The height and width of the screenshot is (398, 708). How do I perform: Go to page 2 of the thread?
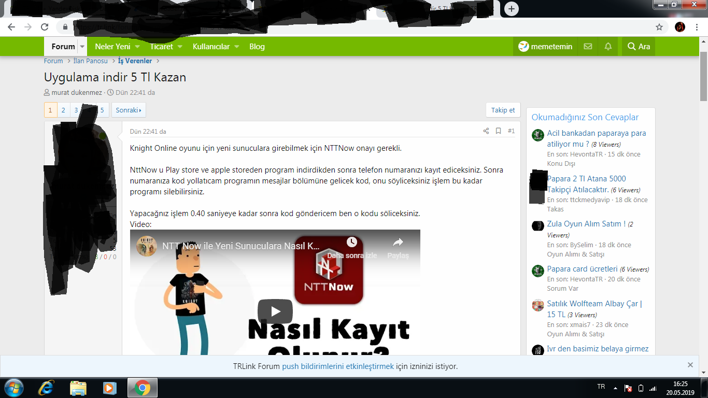63,110
